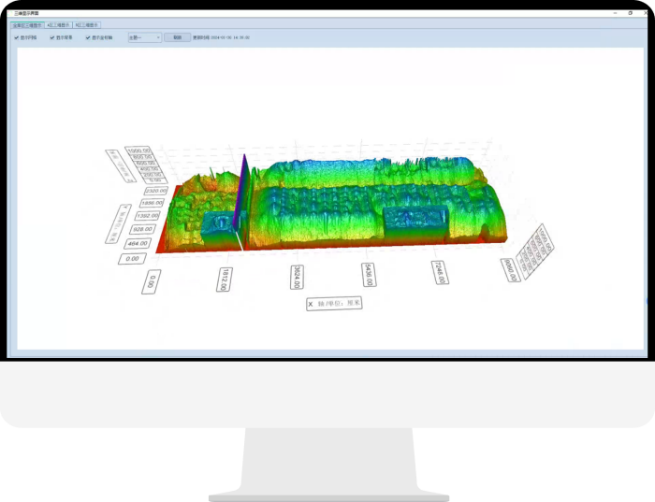
Task: Click the restore window icon
Action: [x=630, y=13]
